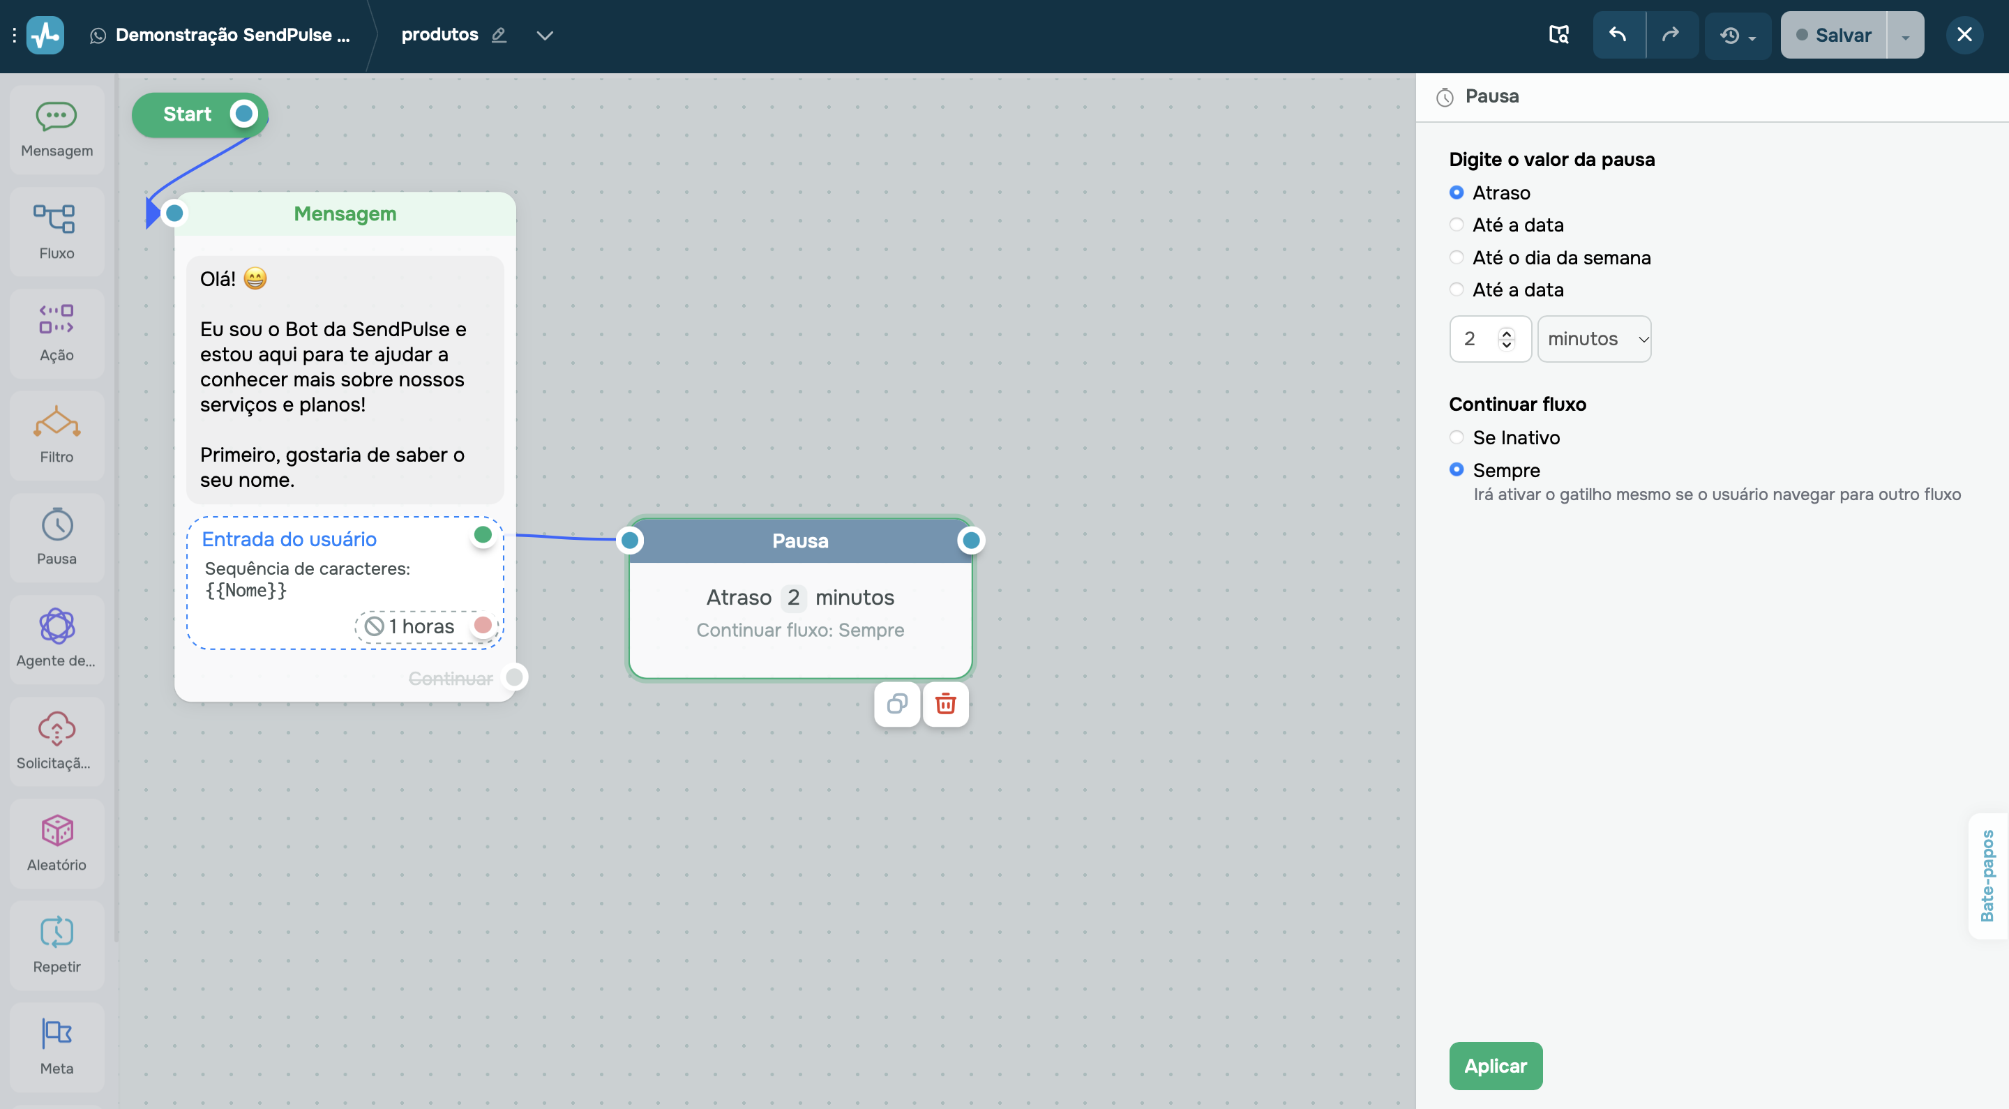Select the Solicitação API block
Viewport: 2009px width, 1109px height.
pos(57,741)
